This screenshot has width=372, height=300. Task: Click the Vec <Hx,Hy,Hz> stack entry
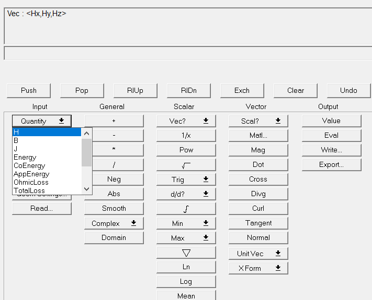click(37, 14)
